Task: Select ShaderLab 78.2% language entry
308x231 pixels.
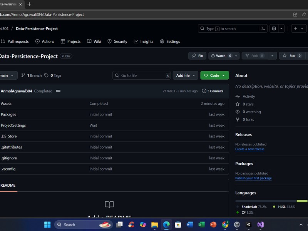Action: pyautogui.click(x=251, y=207)
